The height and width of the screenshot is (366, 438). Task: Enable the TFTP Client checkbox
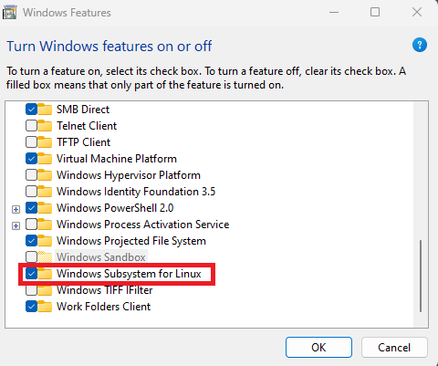[x=31, y=142]
